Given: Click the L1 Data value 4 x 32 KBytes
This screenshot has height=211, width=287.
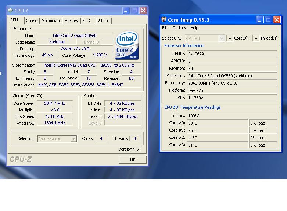Looking at the screenshot, I should pyautogui.click(x=123, y=103).
